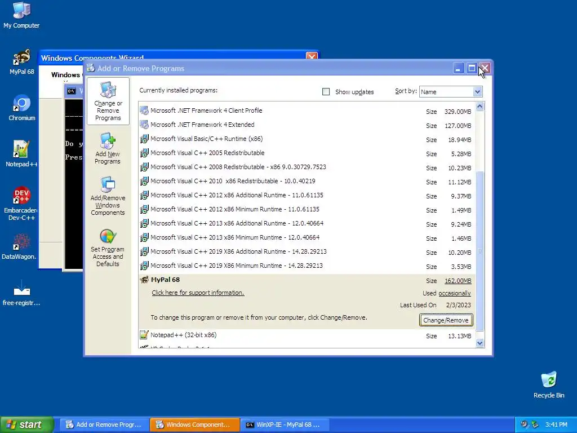Select Recycle Bin desktop icon
The width and height of the screenshot is (577, 433).
tap(549, 385)
